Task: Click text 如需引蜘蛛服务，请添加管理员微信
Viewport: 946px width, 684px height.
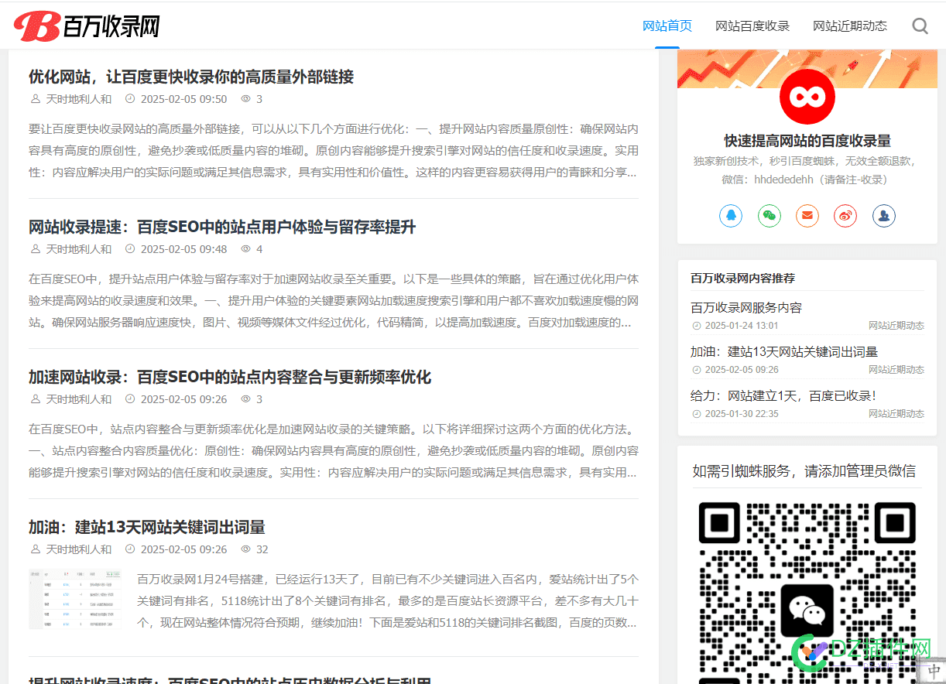Action: 804,470
